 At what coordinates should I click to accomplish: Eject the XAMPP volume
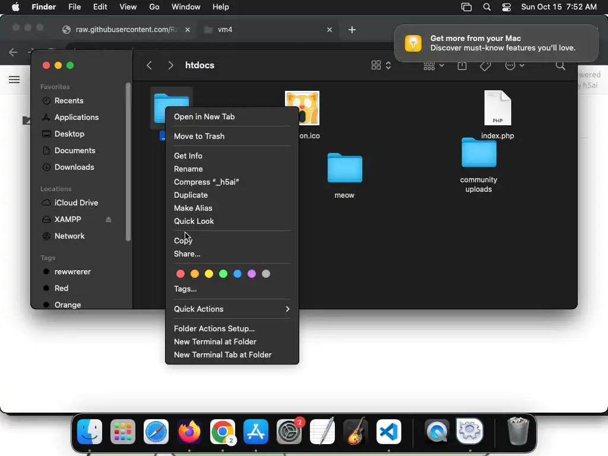109,220
